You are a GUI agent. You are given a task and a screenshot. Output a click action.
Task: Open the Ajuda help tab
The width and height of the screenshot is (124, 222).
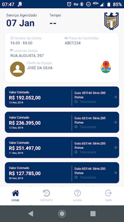[77, 196]
